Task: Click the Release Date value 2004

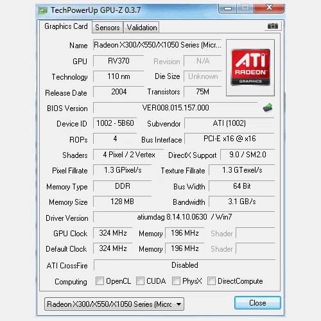Action: pos(119,92)
